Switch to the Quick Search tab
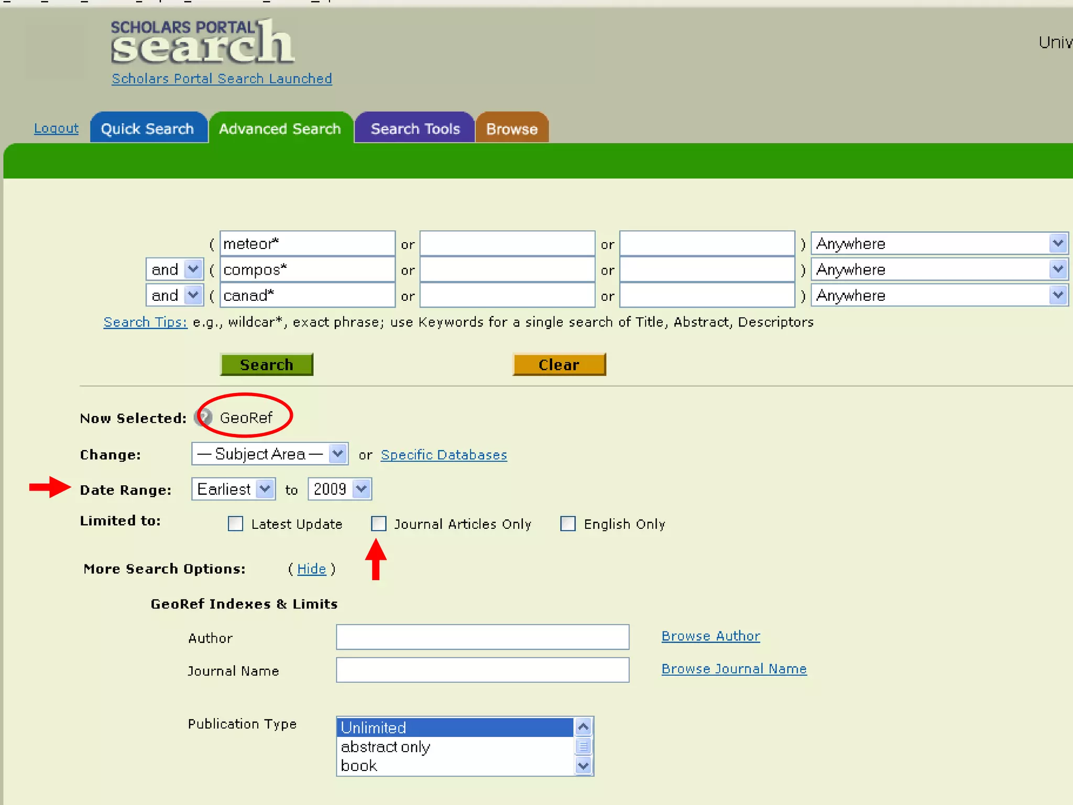Viewport: 1073px width, 805px height. pyautogui.click(x=148, y=128)
